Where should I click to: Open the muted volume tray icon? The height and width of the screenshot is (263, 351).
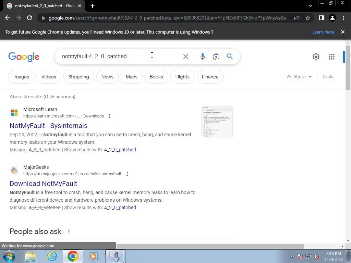click(316, 256)
